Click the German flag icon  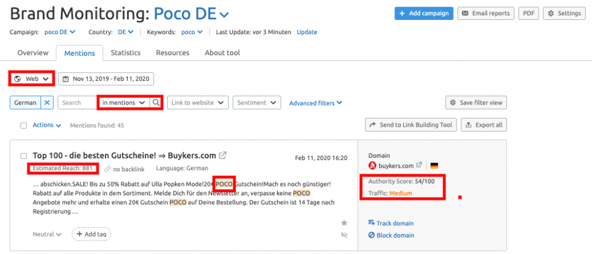tap(434, 165)
